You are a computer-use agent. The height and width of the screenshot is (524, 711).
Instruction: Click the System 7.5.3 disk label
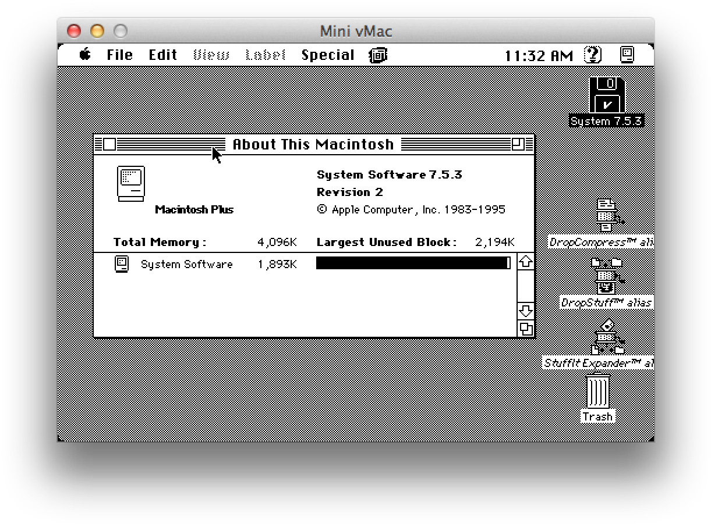[607, 121]
